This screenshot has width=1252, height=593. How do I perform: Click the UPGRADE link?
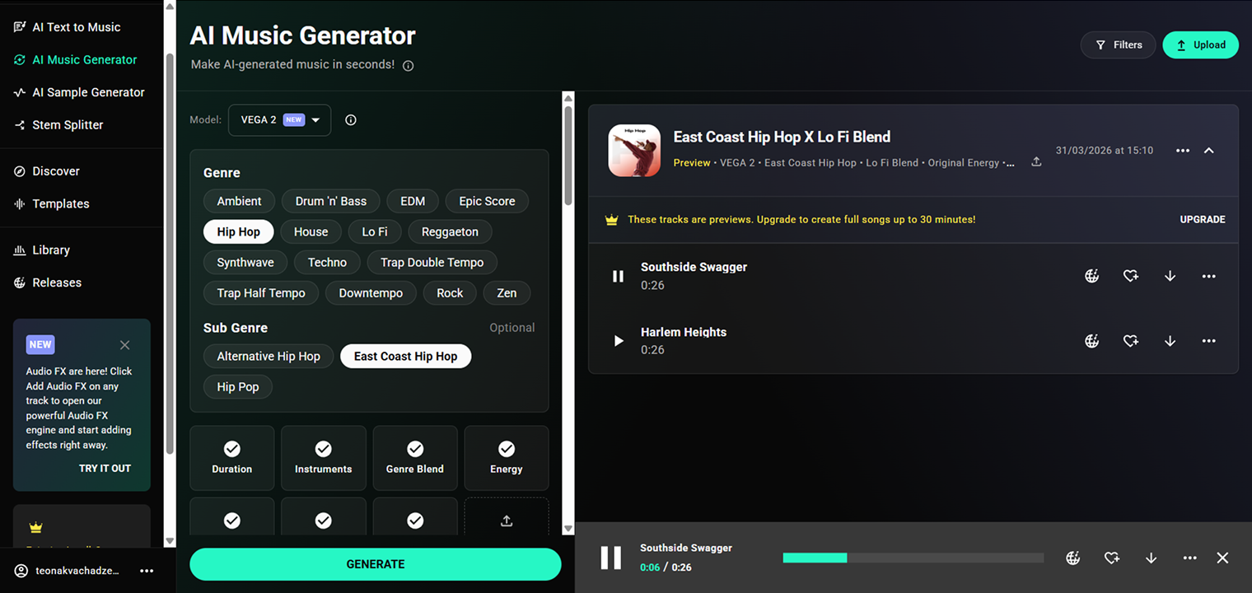coord(1203,220)
